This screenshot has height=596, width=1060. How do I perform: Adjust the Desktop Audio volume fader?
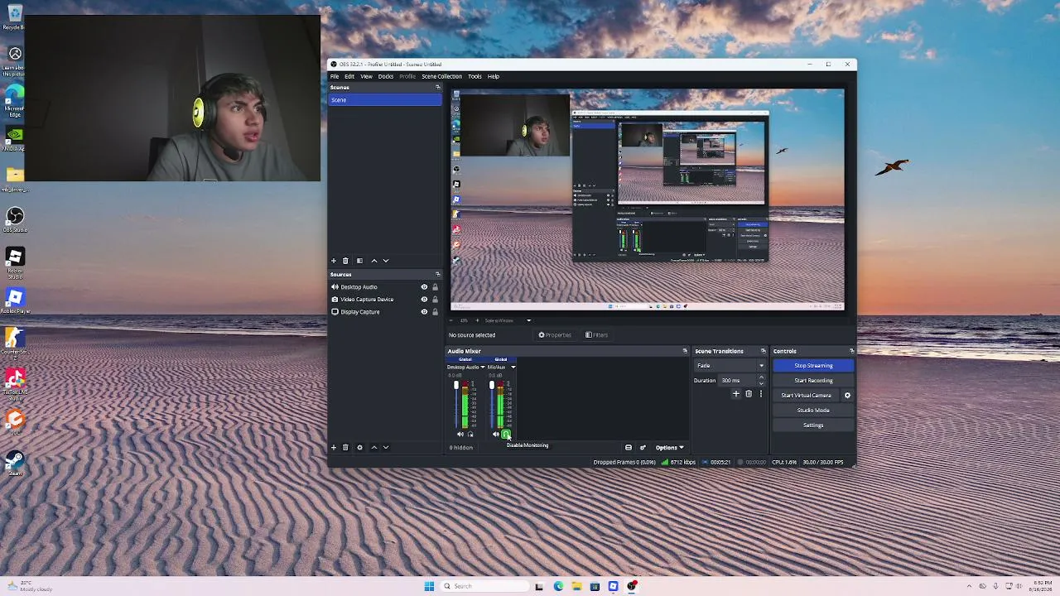coord(455,387)
